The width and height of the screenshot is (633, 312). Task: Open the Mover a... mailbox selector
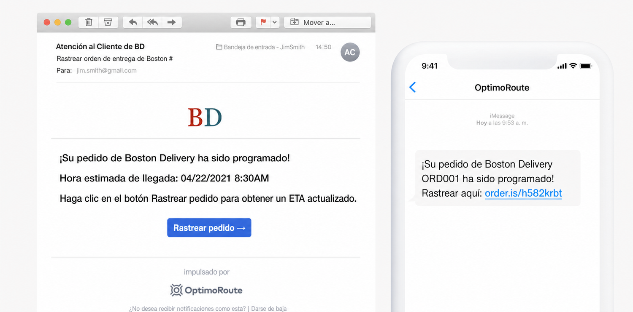pos(327,22)
